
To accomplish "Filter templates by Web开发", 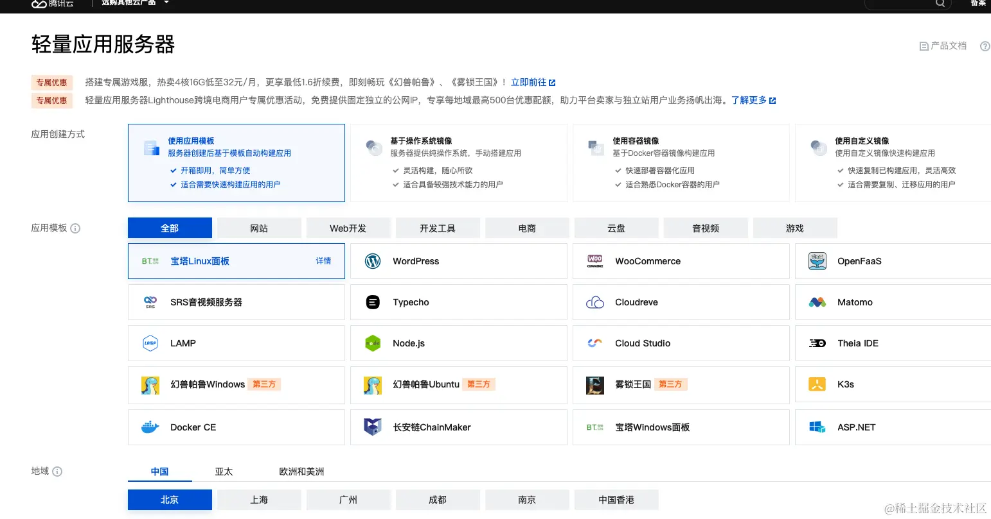I will pos(348,228).
